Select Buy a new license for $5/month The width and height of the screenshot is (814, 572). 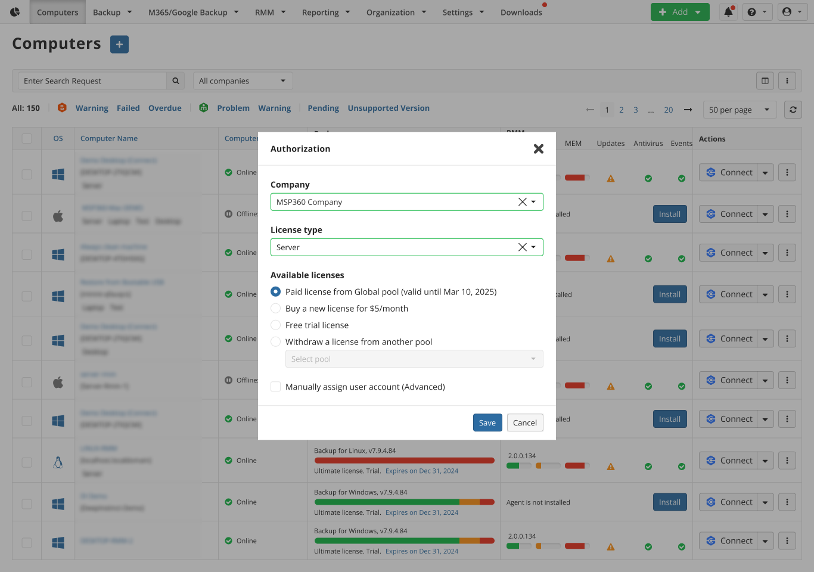point(275,309)
